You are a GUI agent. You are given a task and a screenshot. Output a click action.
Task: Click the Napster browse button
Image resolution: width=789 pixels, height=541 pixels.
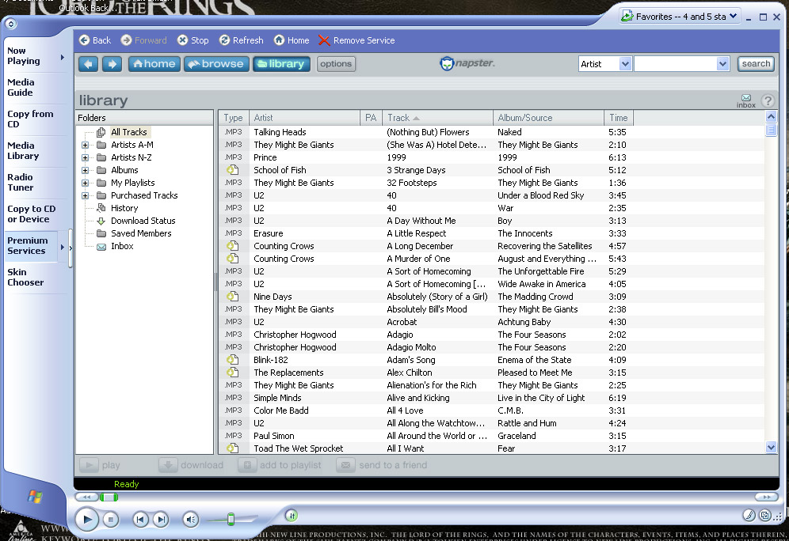coord(216,64)
